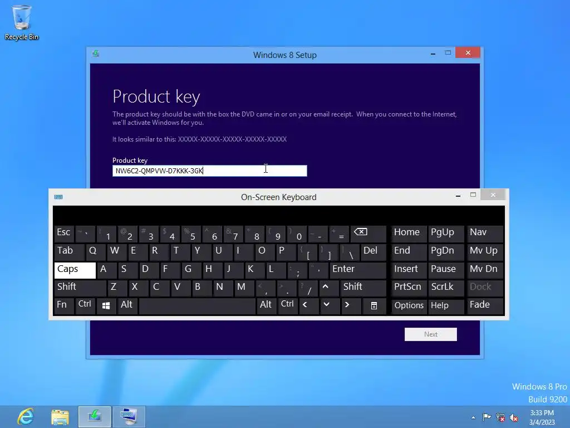570x428 pixels.
Task: Tap the PgUp key
Action: pos(446,234)
